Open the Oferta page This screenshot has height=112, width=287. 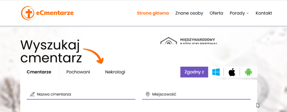216,13
